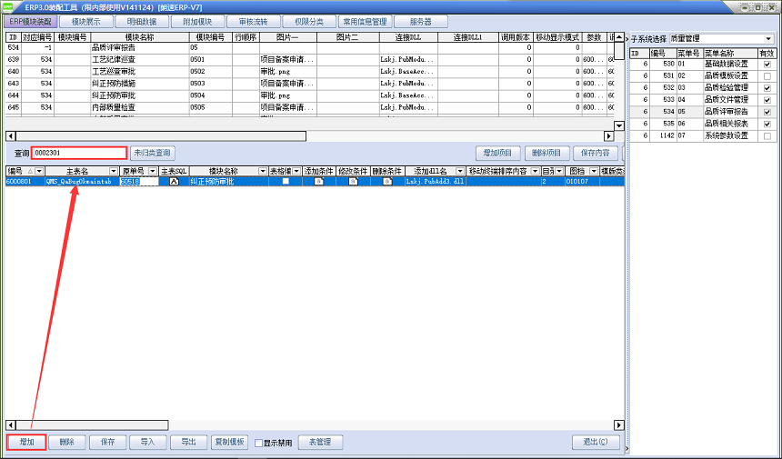This screenshot has width=782, height=459.
Task: Click the 增加 button
Action: click(26, 443)
